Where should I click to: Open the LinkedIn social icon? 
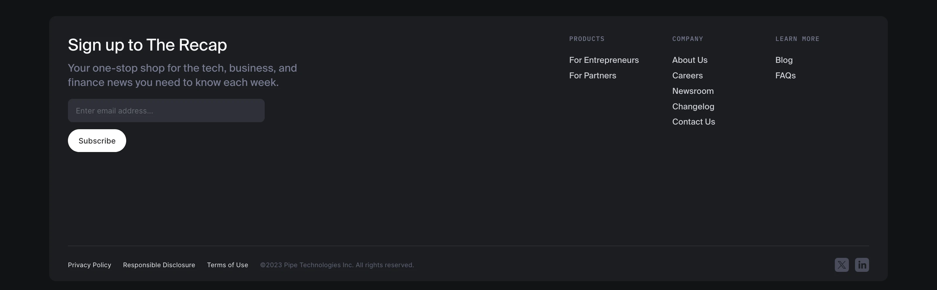click(862, 265)
